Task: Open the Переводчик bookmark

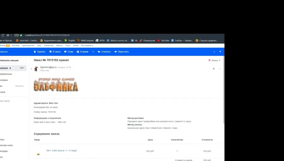Action: [147, 41]
